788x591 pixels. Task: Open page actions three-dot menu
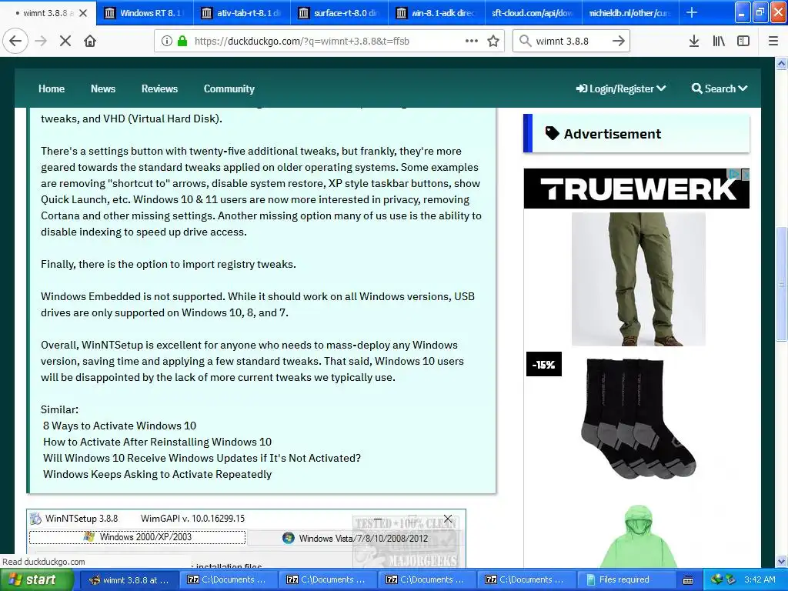pos(472,42)
